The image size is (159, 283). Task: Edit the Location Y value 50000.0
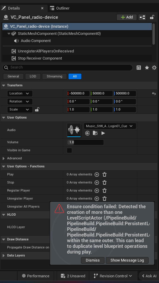point(102,94)
